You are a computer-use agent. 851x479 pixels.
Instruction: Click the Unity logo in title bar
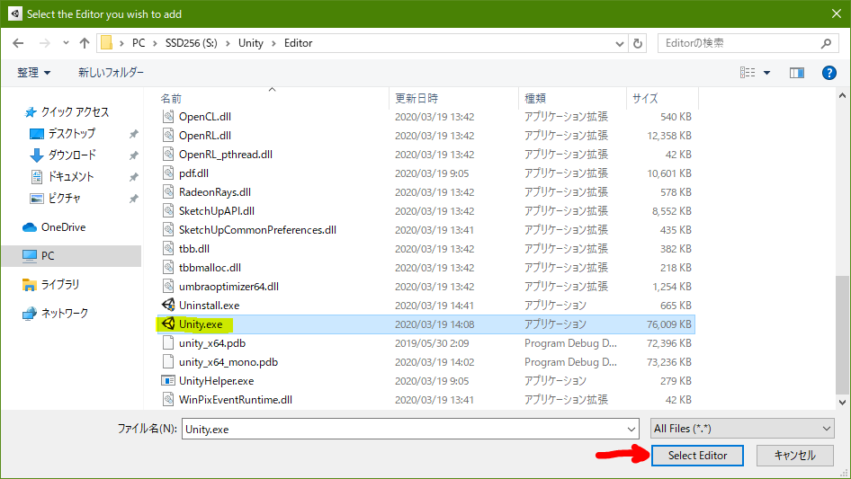click(14, 13)
